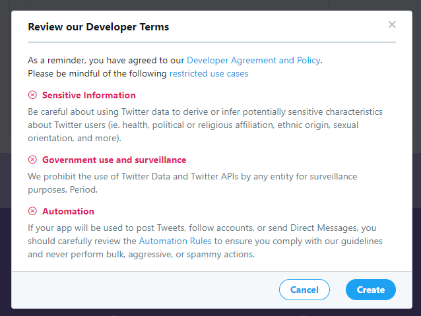Open the Developer Agreement and Policy link
Screen dimensions: 421x316
point(253,60)
